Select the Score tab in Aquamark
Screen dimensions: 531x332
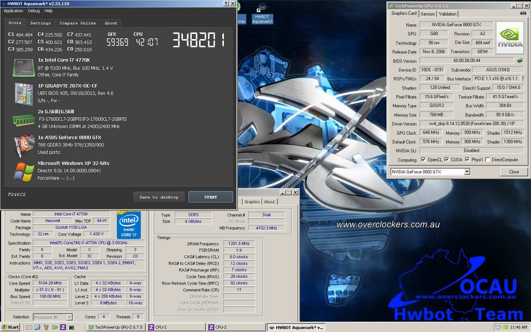15,23
